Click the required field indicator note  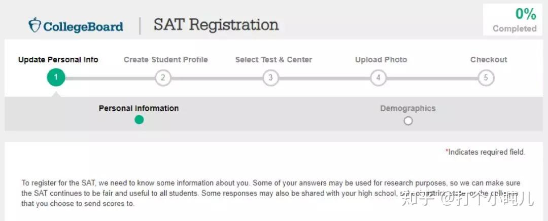[485, 152]
